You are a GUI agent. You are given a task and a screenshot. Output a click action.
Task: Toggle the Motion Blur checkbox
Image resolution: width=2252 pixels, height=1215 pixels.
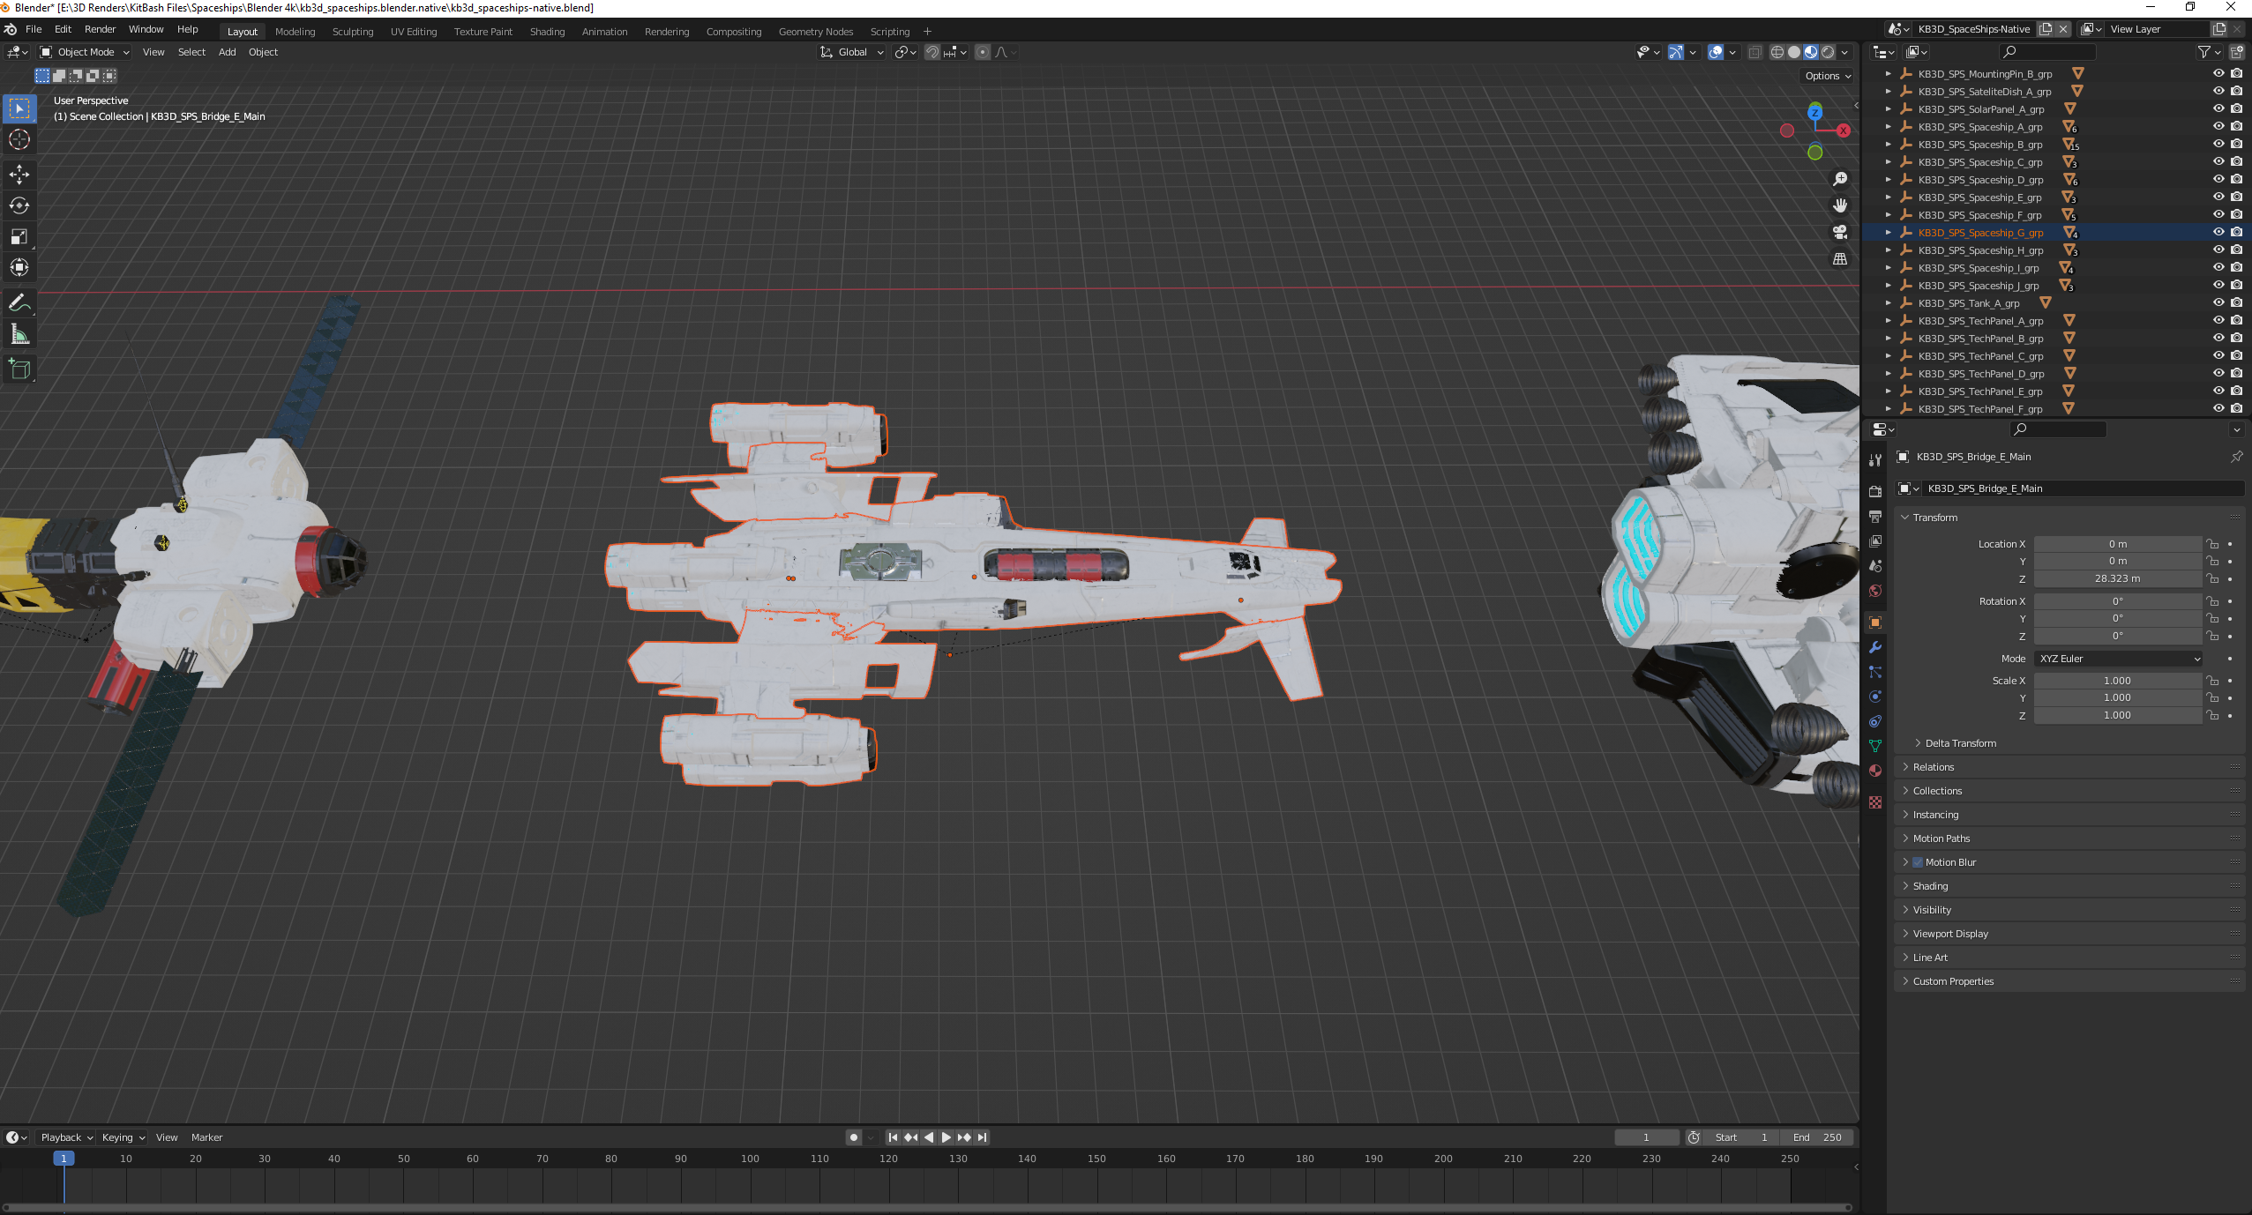[x=1918, y=862]
